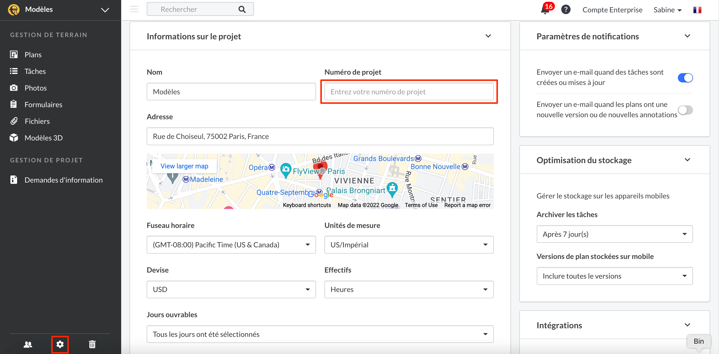Click the Demandes d'information document icon

pos(14,180)
